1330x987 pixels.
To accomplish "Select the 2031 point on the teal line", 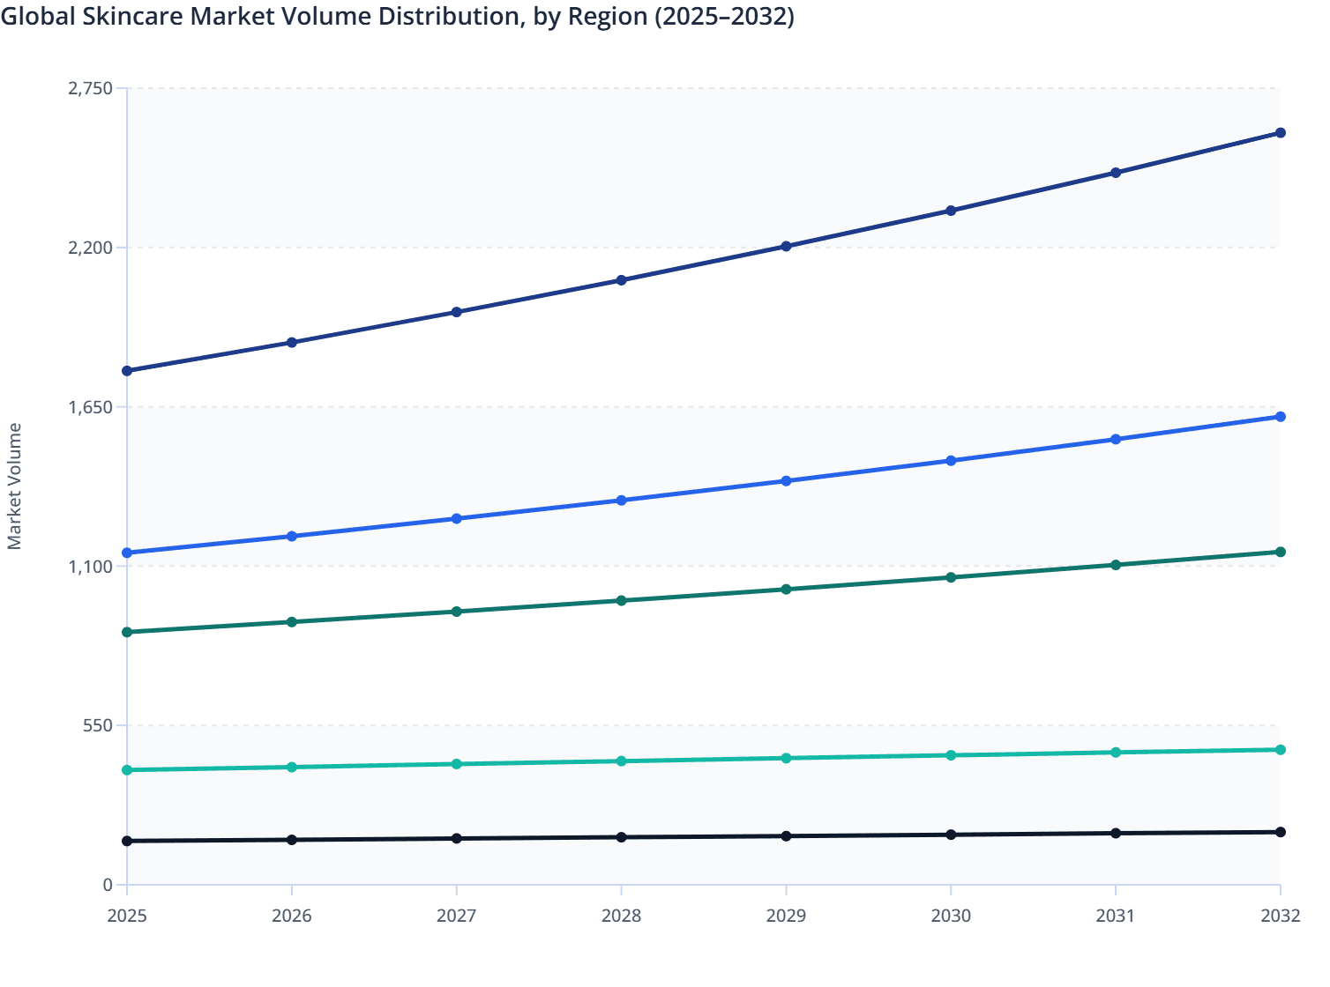I will click(x=1115, y=753).
